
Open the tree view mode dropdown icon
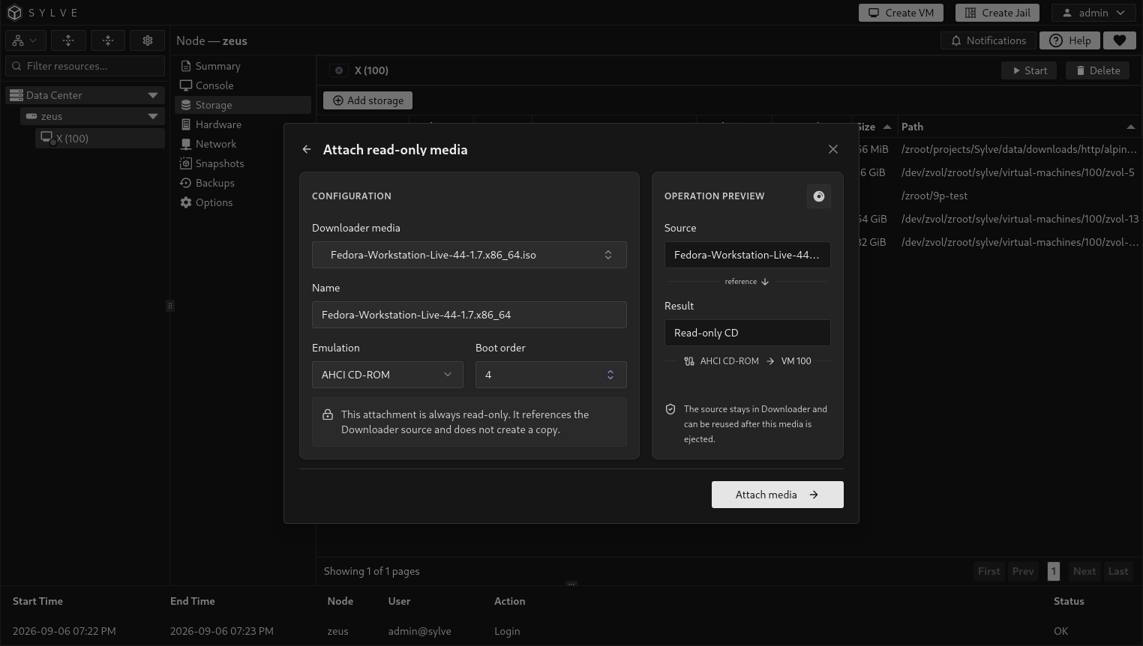pos(25,40)
